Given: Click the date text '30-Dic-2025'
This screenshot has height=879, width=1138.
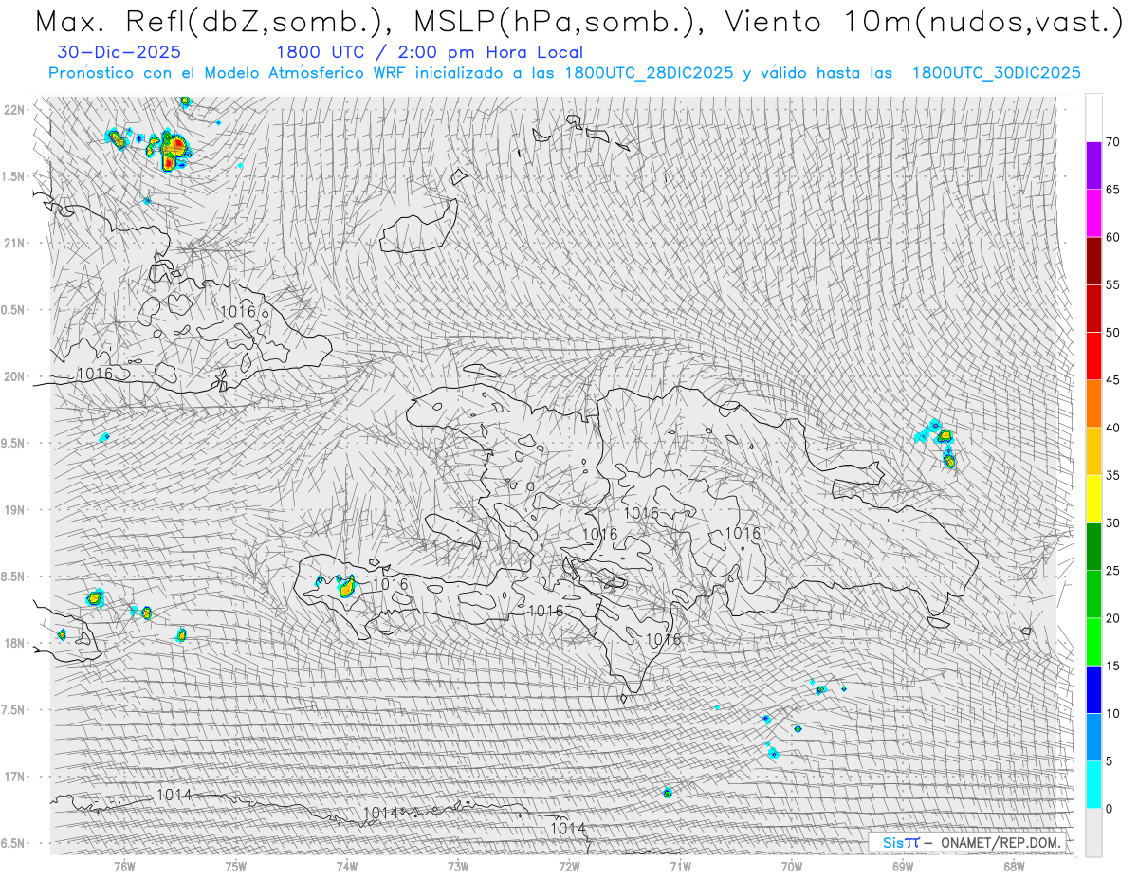Looking at the screenshot, I should (119, 52).
